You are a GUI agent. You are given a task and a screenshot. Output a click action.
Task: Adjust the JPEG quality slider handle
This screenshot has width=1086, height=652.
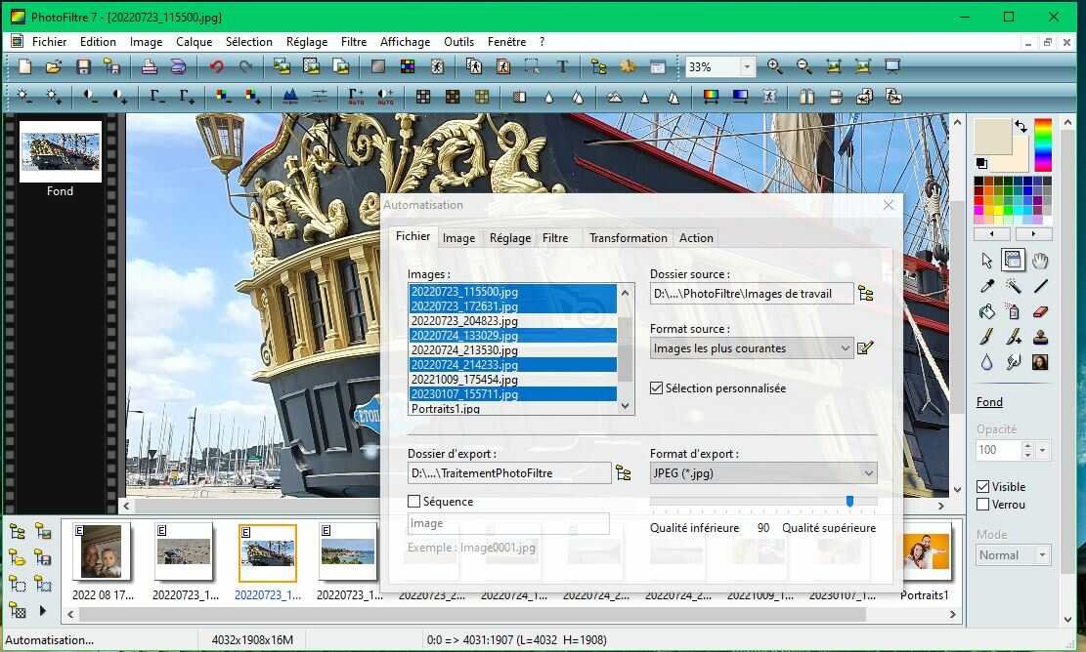pyautogui.click(x=849, y=501)
